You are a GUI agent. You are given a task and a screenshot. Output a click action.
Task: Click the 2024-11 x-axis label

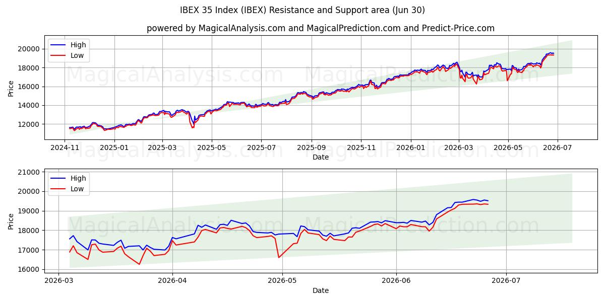pyautogui.click(x=65, y=147)
